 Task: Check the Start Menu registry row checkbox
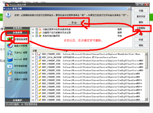(36, 54)
